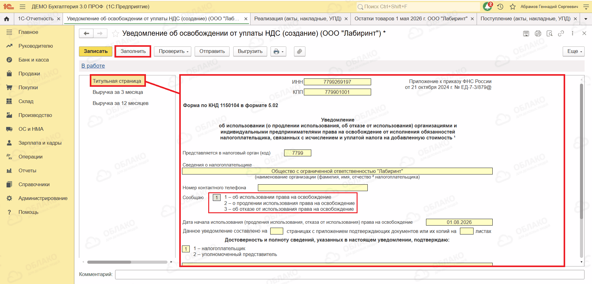592x284 pixels.
Task: Click the save diskette icon
Action: click(x=526, y=34)
